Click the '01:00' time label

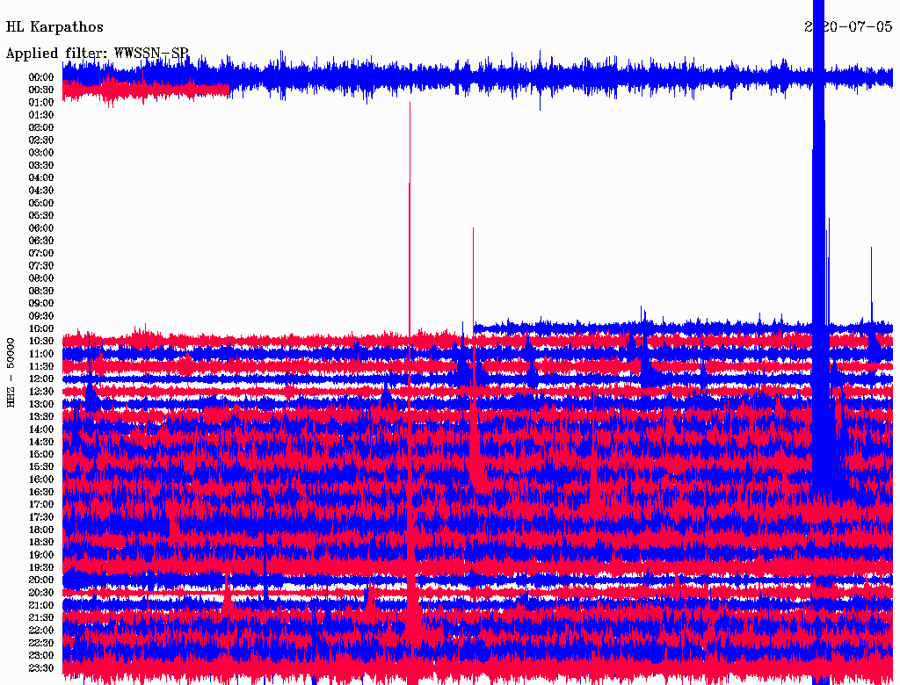tap(41, 102)
